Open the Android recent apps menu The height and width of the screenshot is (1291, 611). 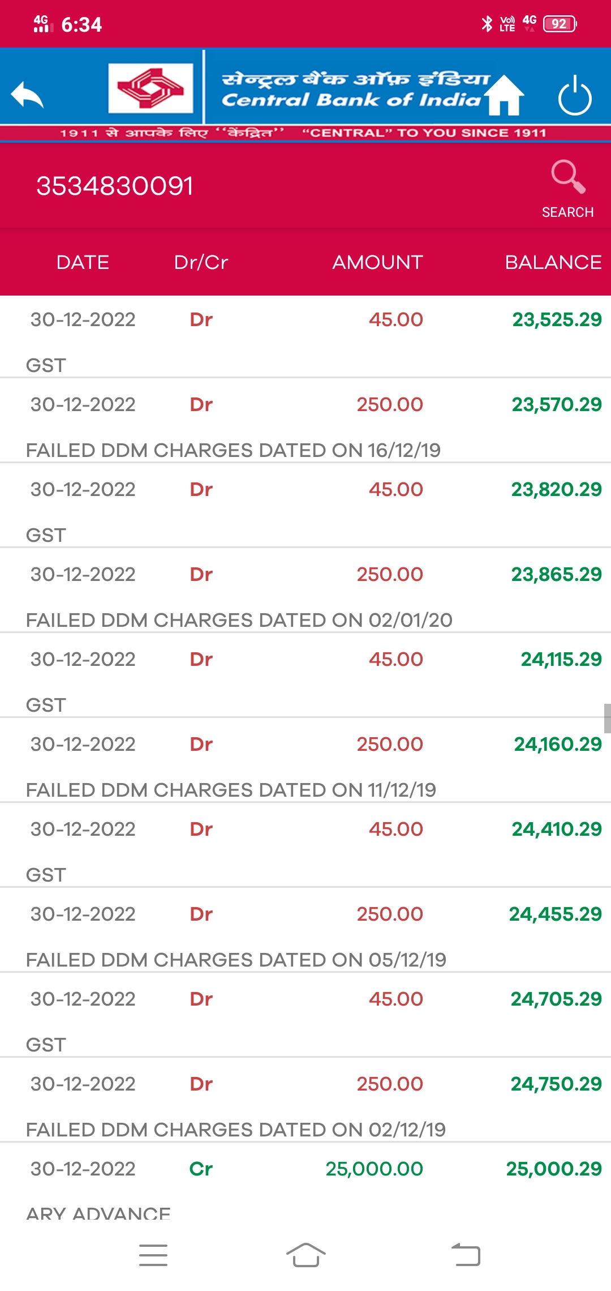[x=153, y=1255]
